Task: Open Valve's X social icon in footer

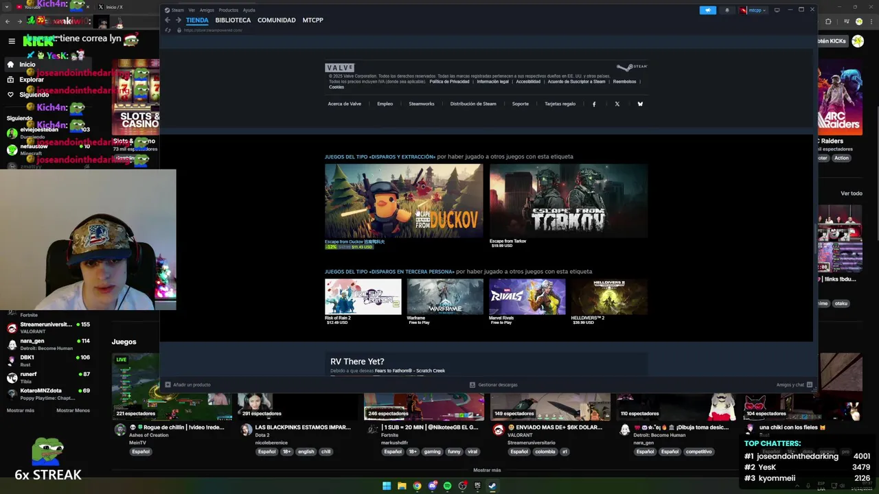Action: [617, 104]
